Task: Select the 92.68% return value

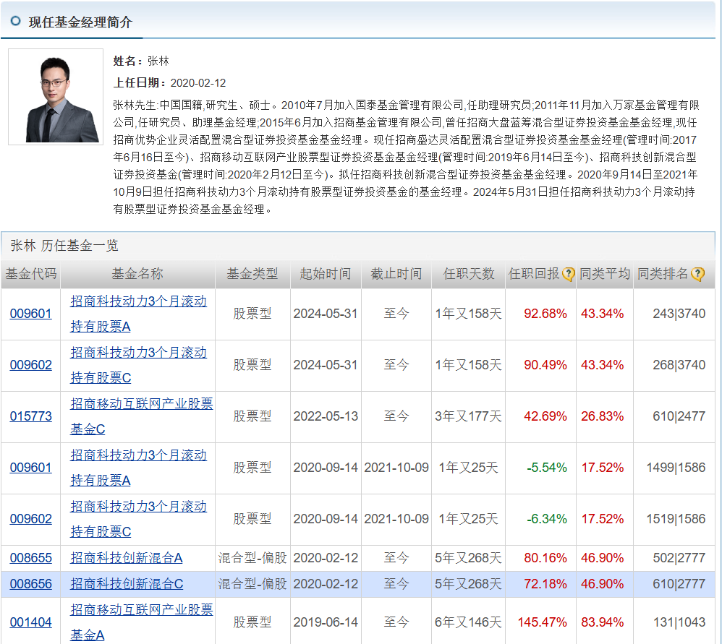Action: coord(545,314)
